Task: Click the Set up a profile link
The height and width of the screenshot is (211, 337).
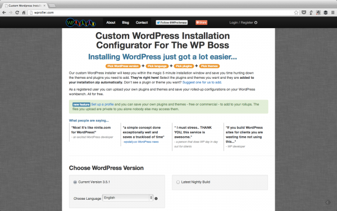Action: [102, 104]
